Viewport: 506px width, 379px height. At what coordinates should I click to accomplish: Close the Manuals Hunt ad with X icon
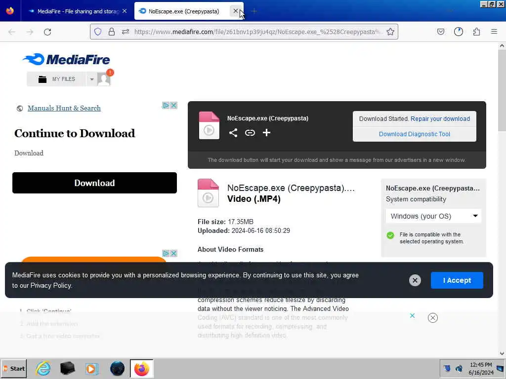click(173, 106)
